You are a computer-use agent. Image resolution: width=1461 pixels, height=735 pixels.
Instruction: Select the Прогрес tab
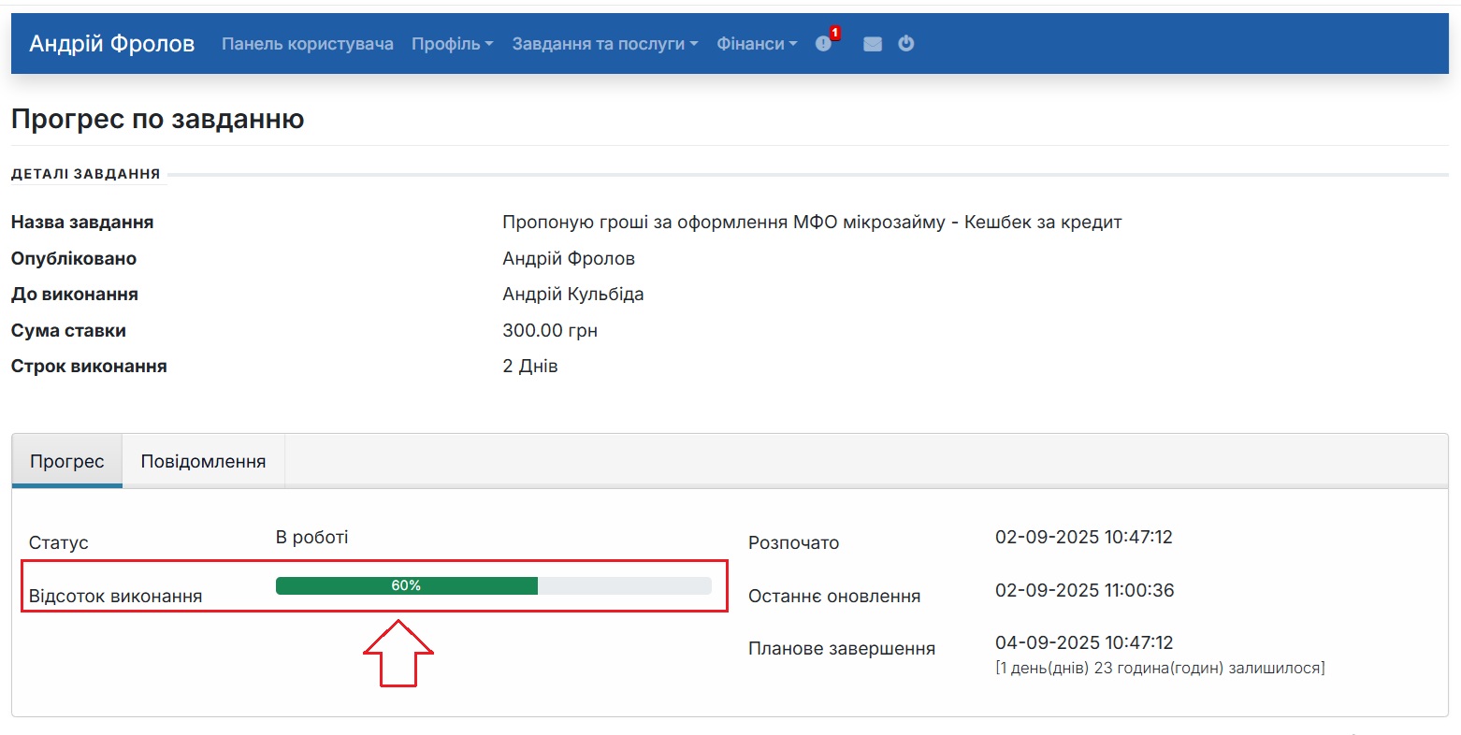tap(66, 460)
